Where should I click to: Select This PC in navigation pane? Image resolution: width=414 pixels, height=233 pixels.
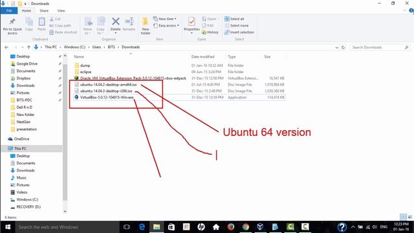(x=20, y=148)
